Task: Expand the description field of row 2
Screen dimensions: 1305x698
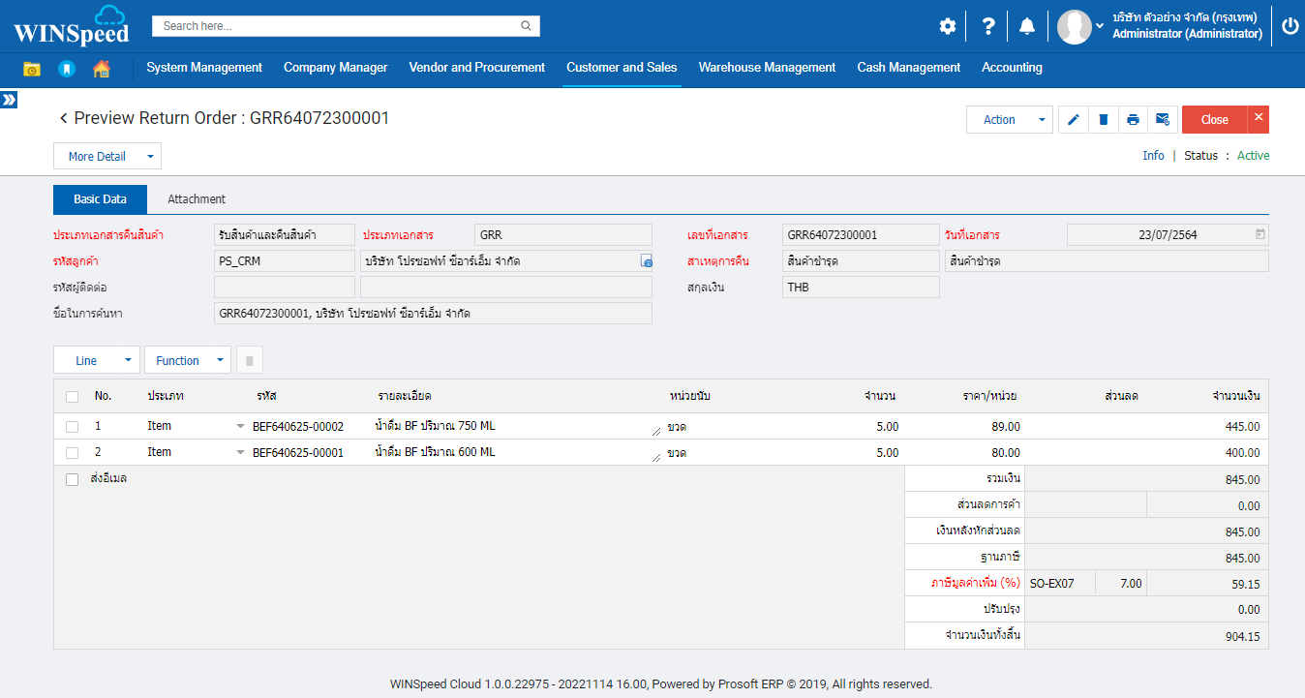Action: (x=655, y=457)
